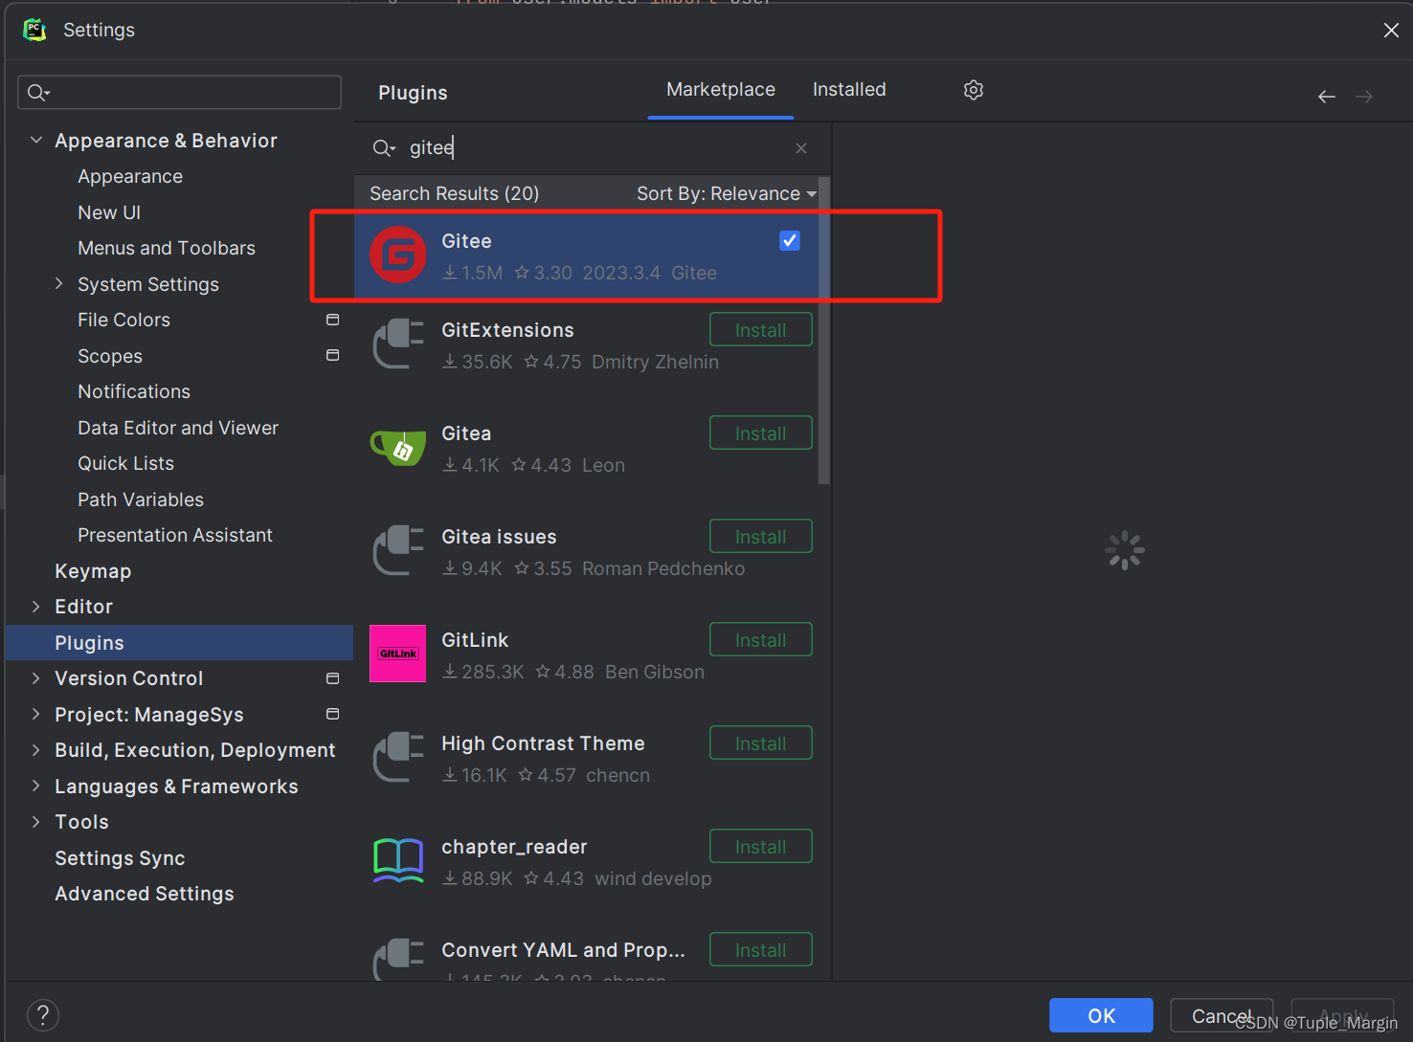Click the project-scope icon beside Project: ManageSys

pos(332,714)
